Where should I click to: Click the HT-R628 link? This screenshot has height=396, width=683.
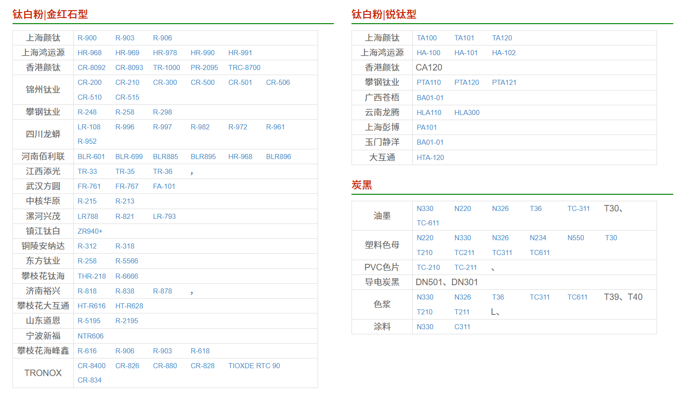[x=129, y=306]
